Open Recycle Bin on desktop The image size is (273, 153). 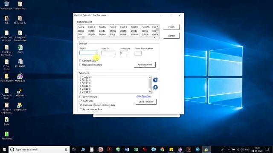pos(7,6)
